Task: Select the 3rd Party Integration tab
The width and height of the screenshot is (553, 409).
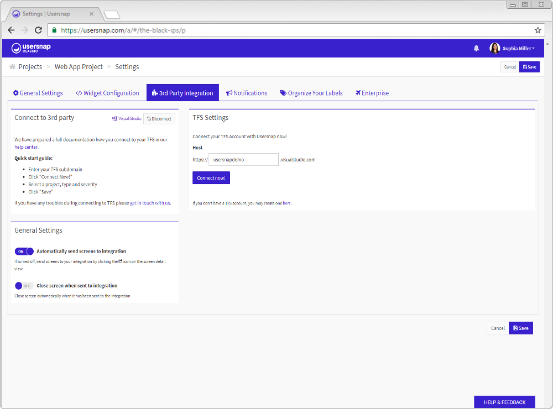Action: [x=182, y=93]
